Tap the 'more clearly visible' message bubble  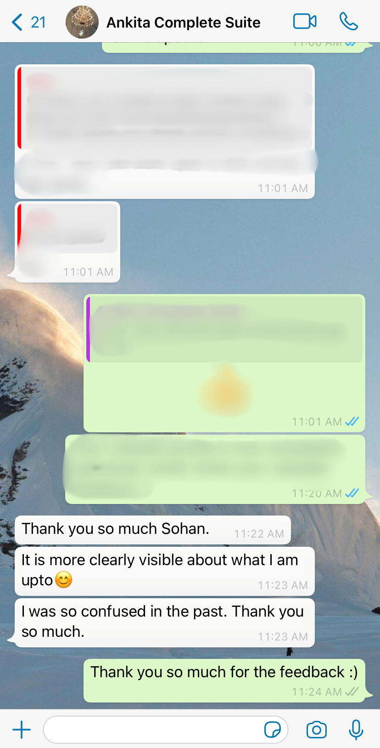coord(165,571)
